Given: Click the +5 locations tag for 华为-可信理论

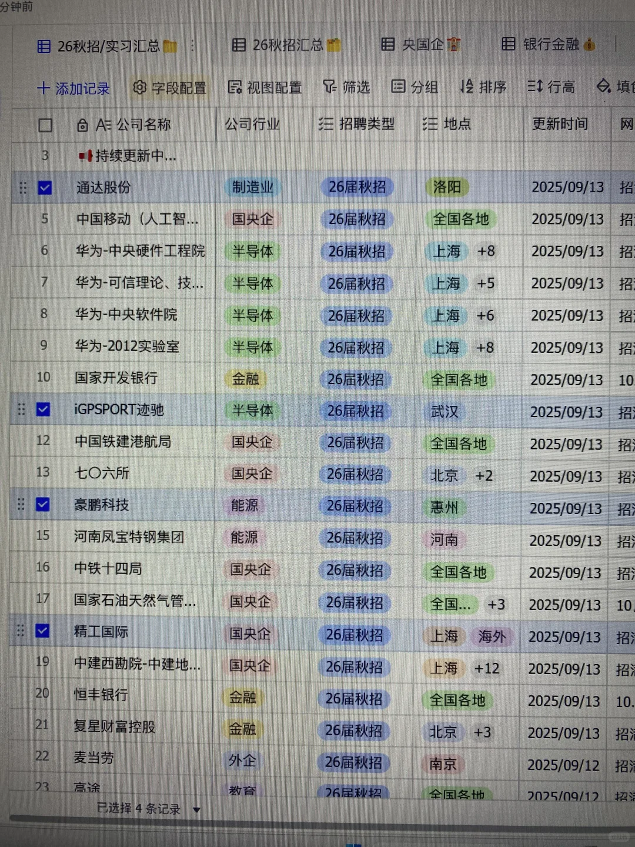Looking at the screenshot, I should click(x=485, y=284).
